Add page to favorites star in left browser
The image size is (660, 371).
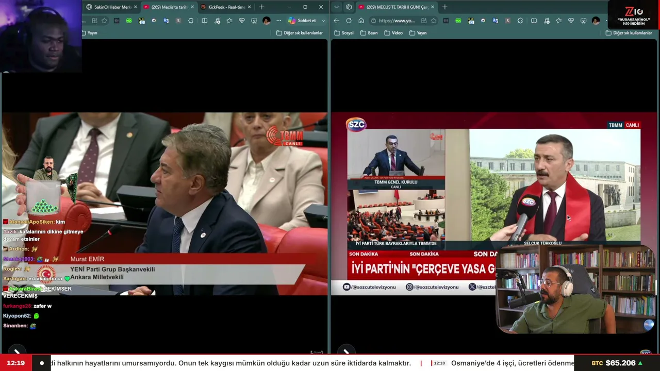pyautogui.click(x=104, y=21)
